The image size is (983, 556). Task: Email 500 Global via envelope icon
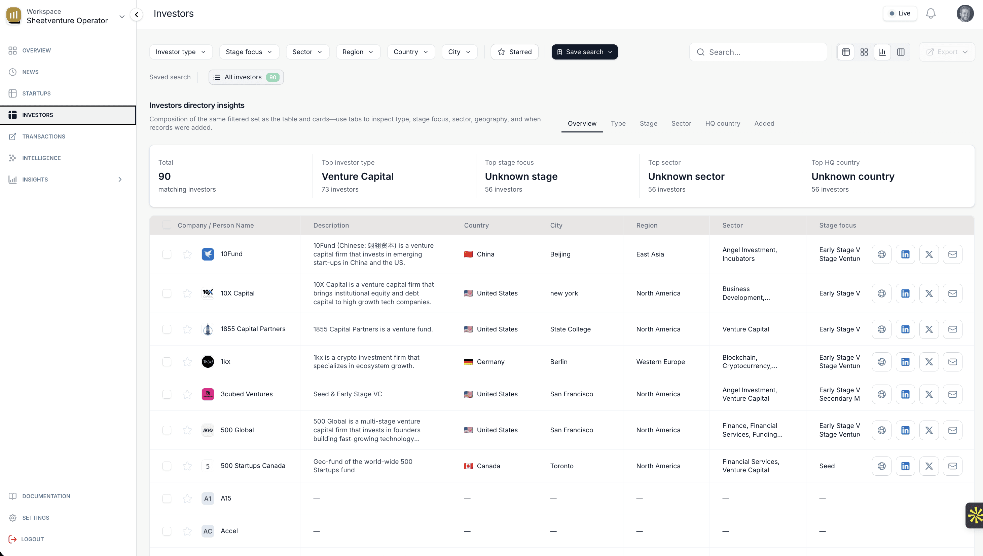click(x=952, y=430)
